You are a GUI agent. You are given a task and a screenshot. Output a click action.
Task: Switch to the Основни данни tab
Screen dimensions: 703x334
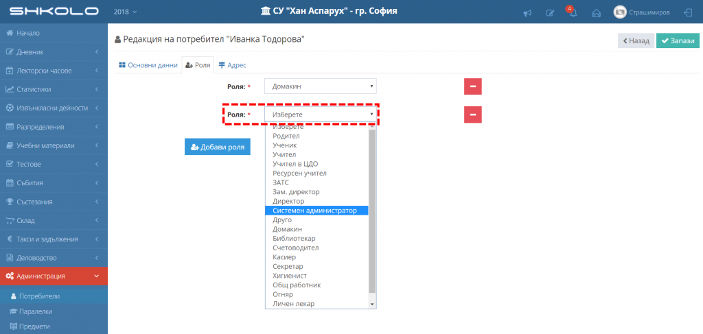148,65
